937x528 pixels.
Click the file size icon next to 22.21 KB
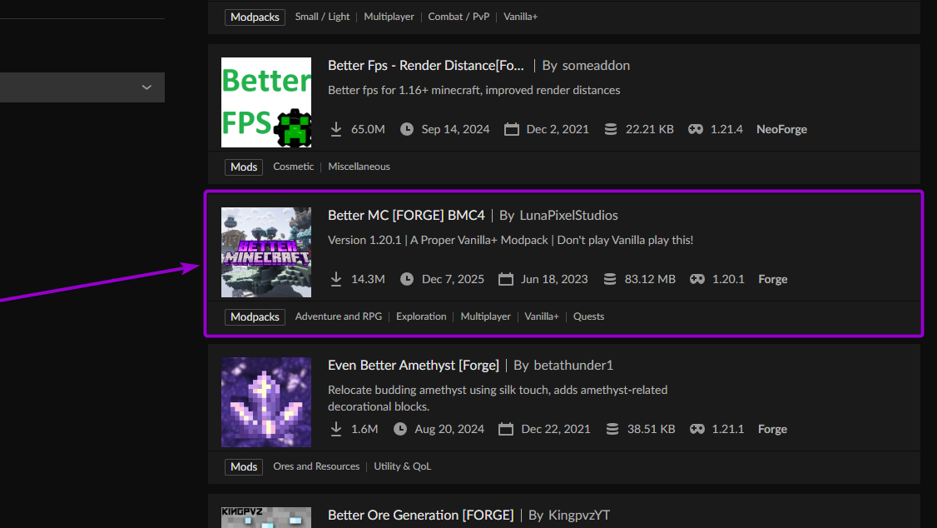click(612, 129)
